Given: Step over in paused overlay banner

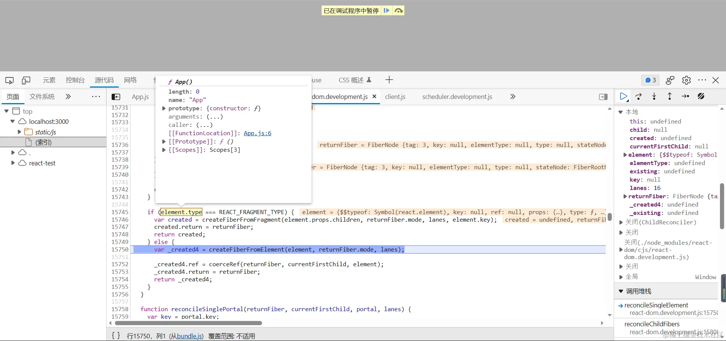Looking at the screenshot, I should tap(399, 11).
